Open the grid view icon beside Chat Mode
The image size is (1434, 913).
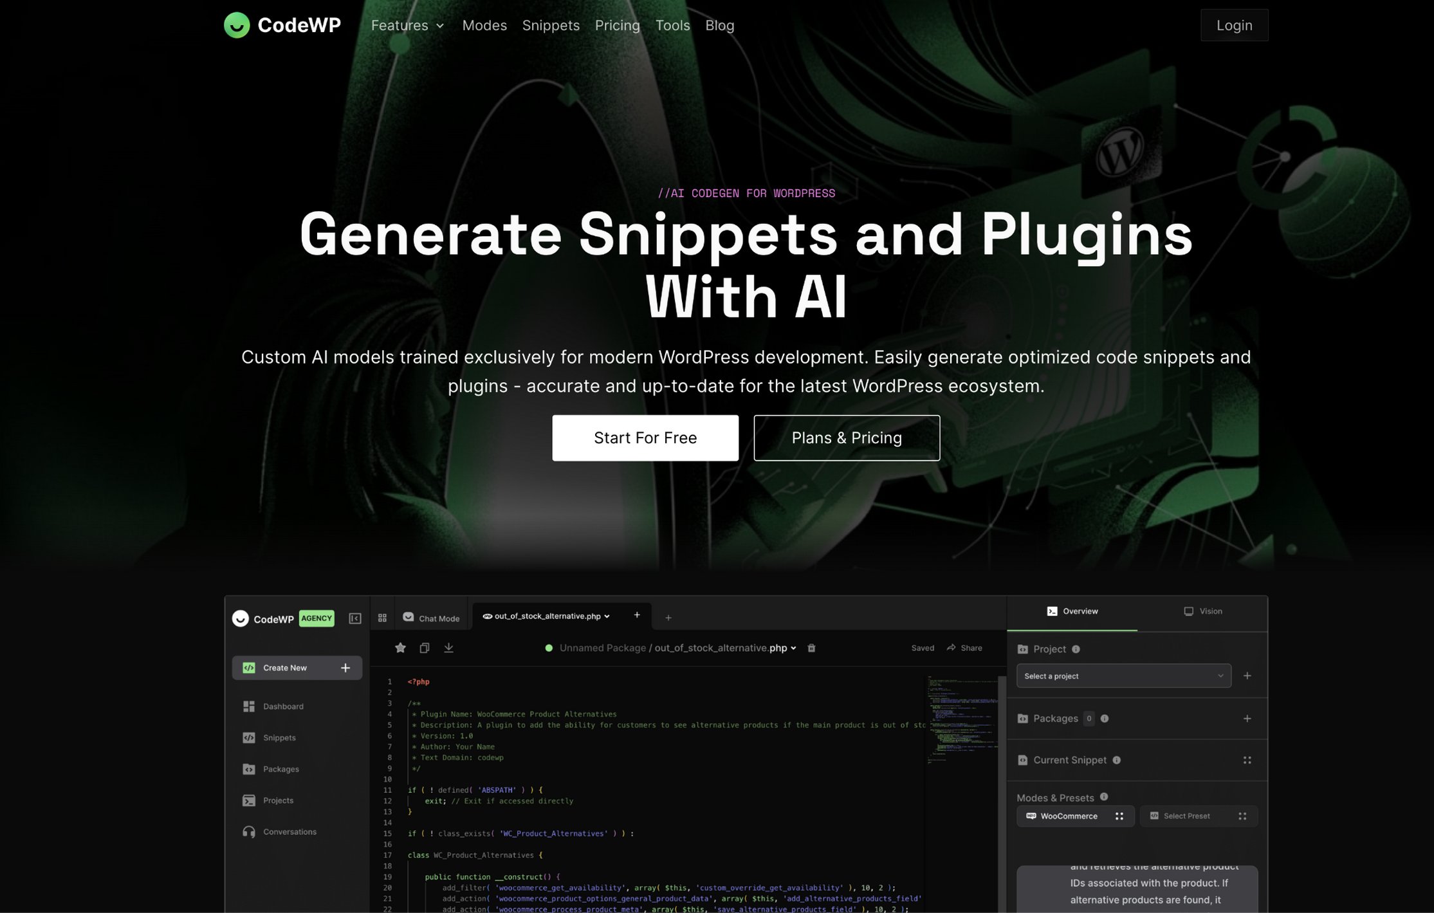[x=382, y=618]
